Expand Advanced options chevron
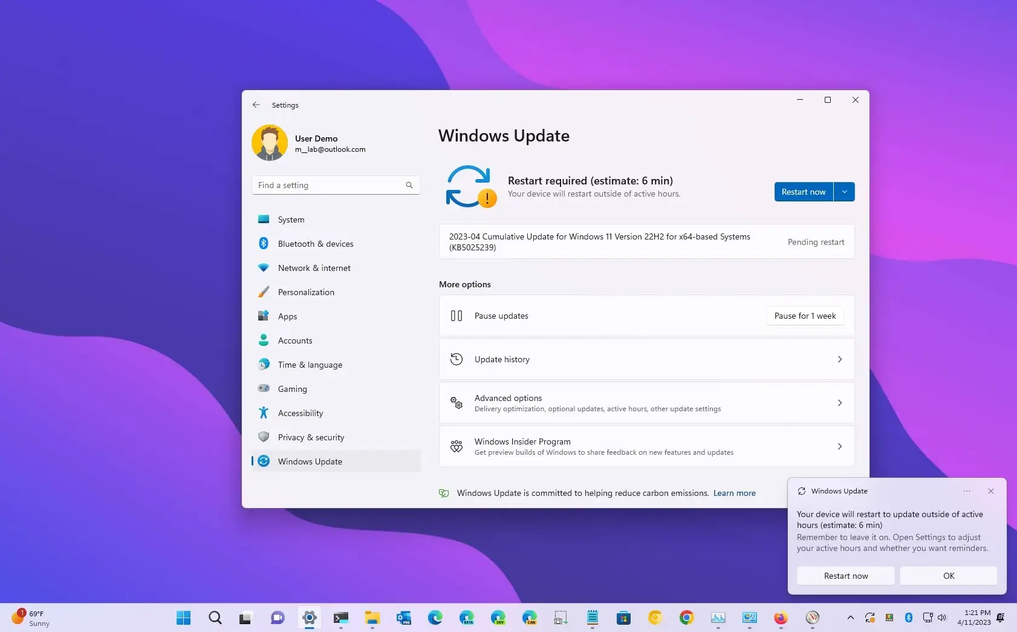The height and width of the screenshot is (632, 1017). (x=840, y=403)
